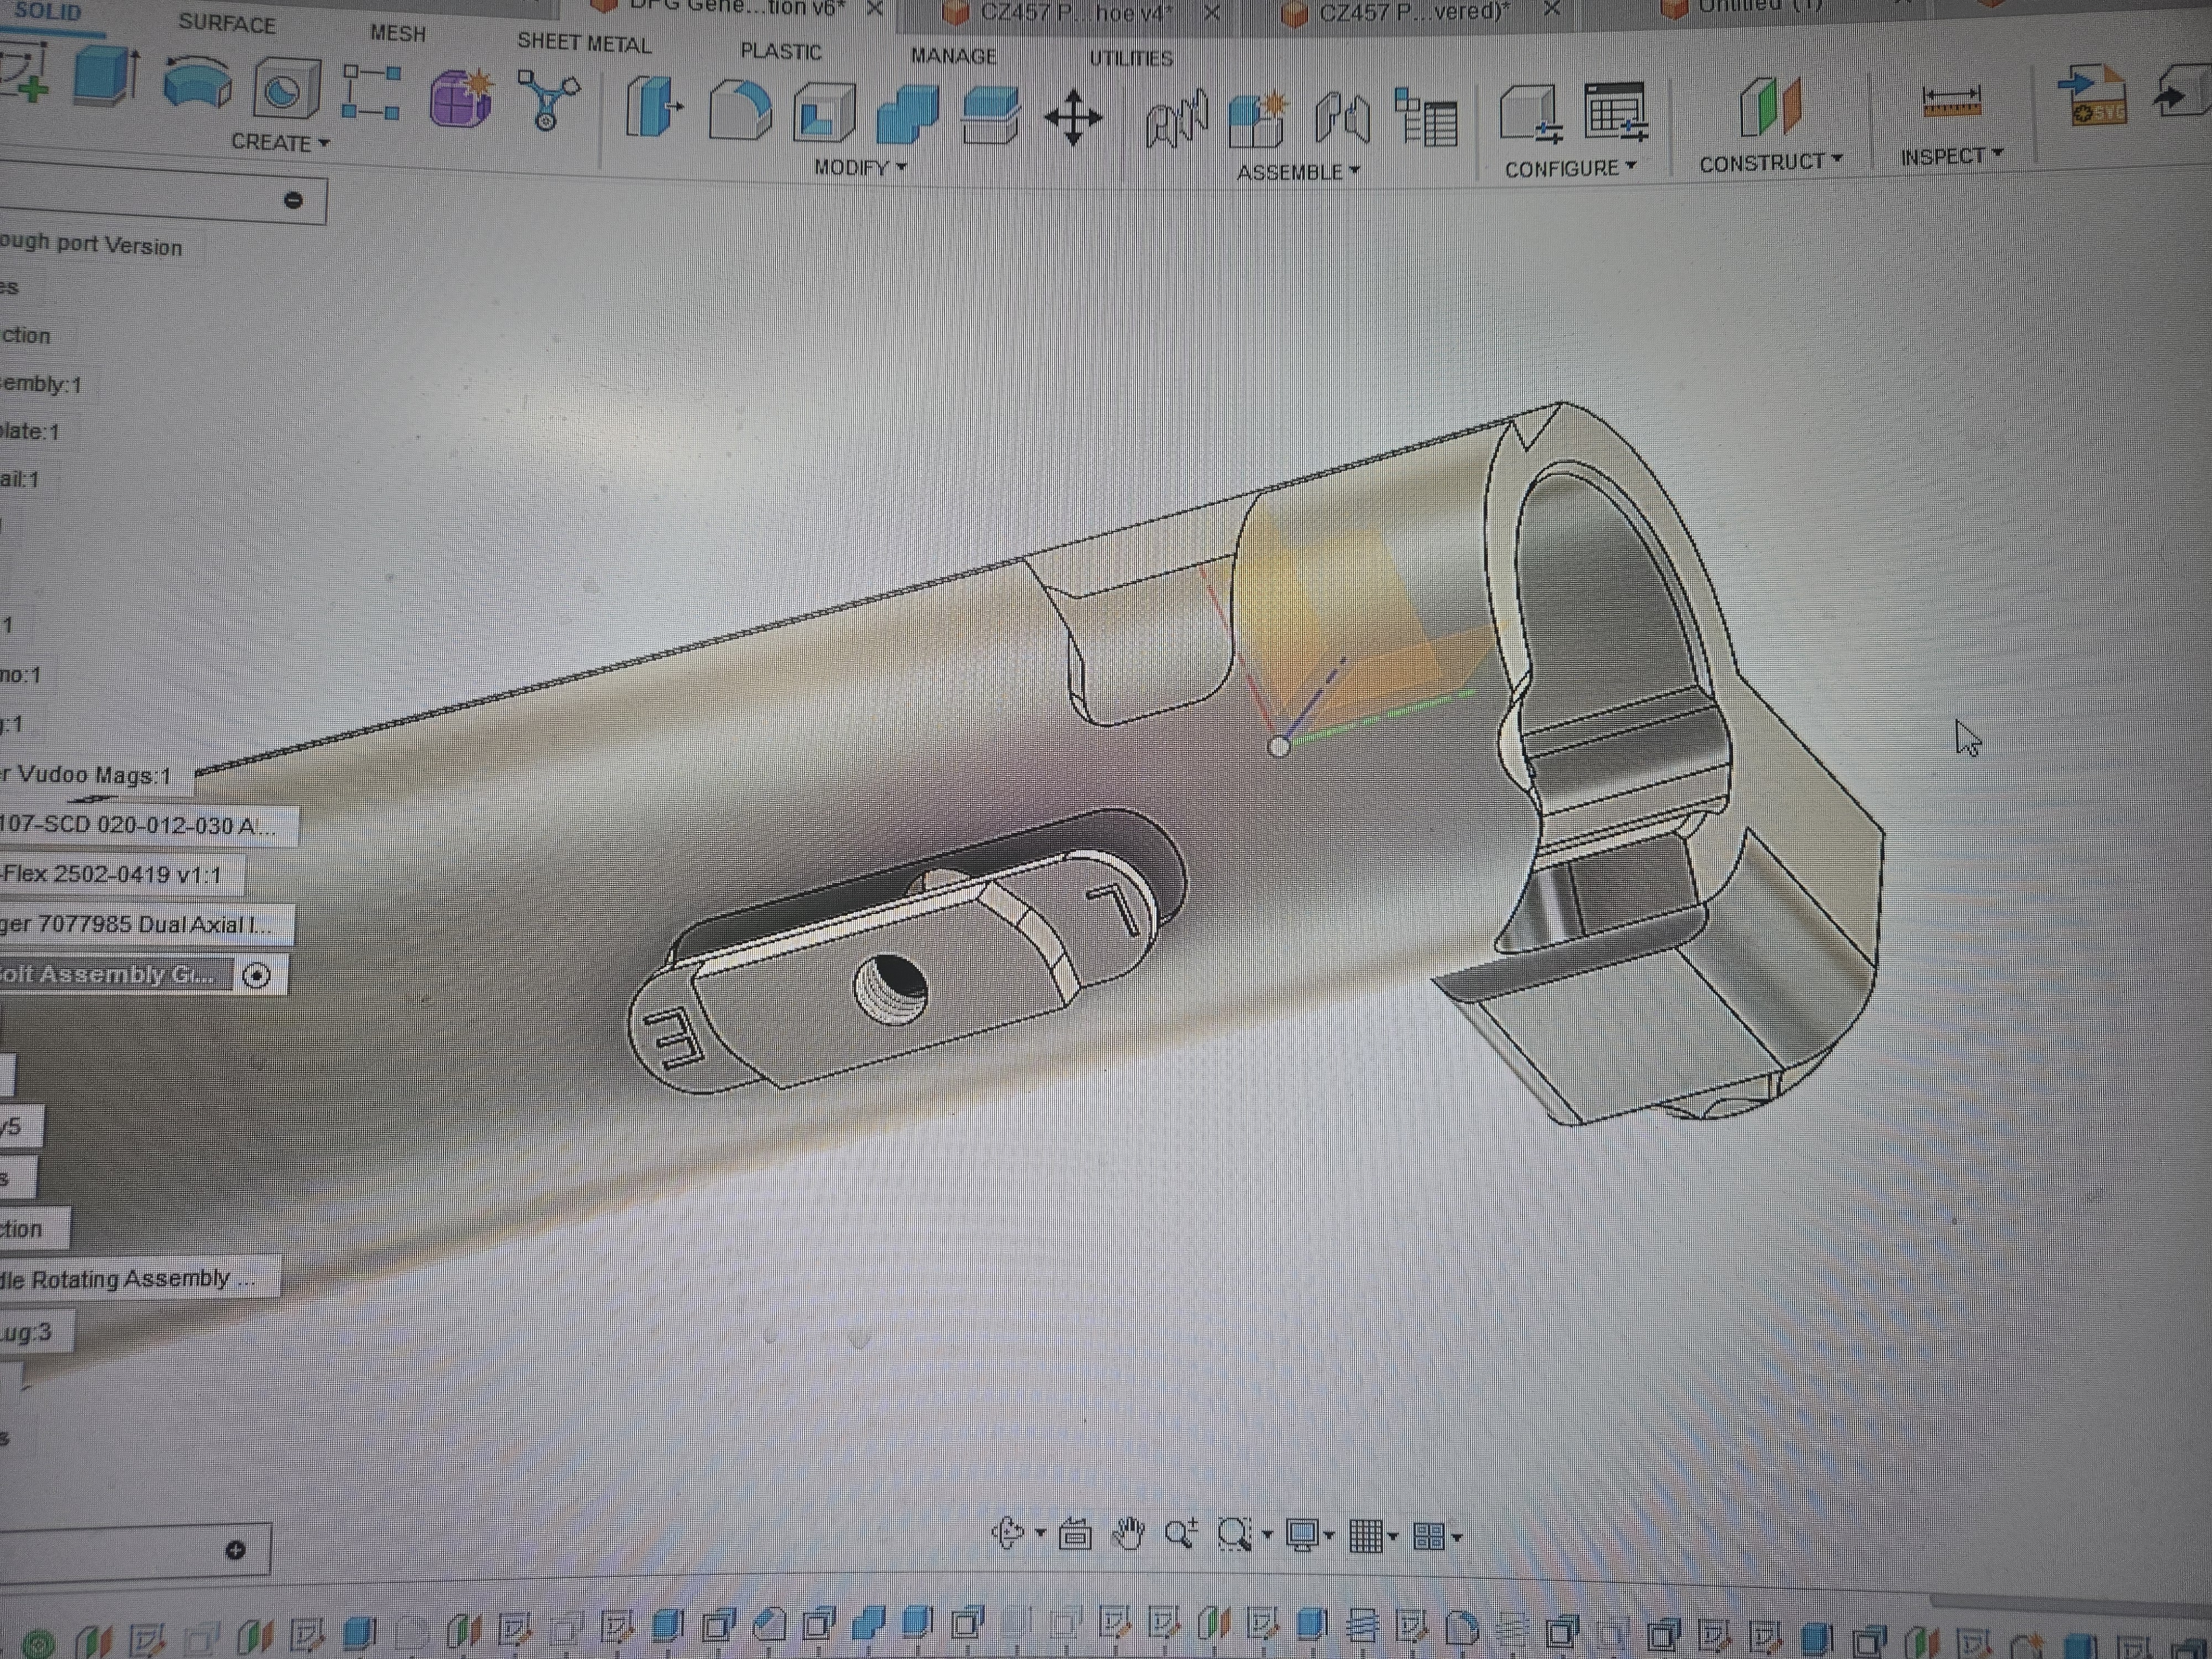Select the Pan hand tool

(1128, 1533)
